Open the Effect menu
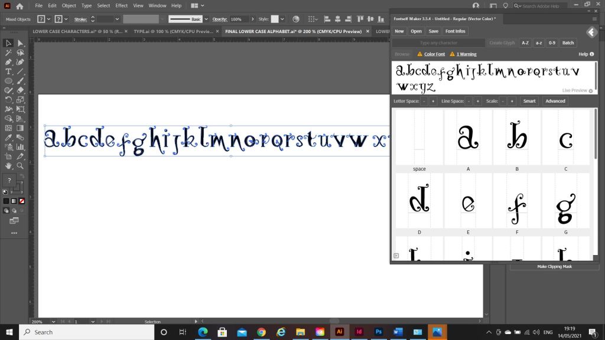The width and height of the screenshot is (605, 340). [122, 5]
